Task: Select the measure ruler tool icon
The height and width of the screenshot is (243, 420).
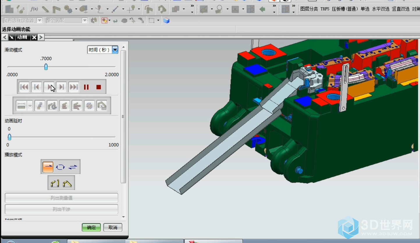Action: pos(22,106)
